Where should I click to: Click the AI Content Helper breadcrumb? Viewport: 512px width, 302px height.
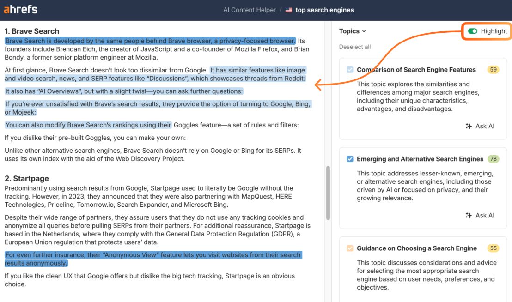tap(249, 9)
